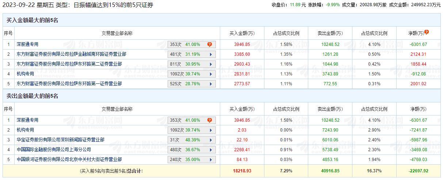The height and width of the screenshot is (180, 443).
Task: Click total sell ratio 16.37%
Action: point(374,171)
